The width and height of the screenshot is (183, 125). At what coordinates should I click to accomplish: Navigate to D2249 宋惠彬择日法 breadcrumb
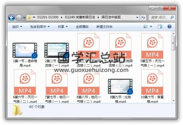(x=80, y=17)
